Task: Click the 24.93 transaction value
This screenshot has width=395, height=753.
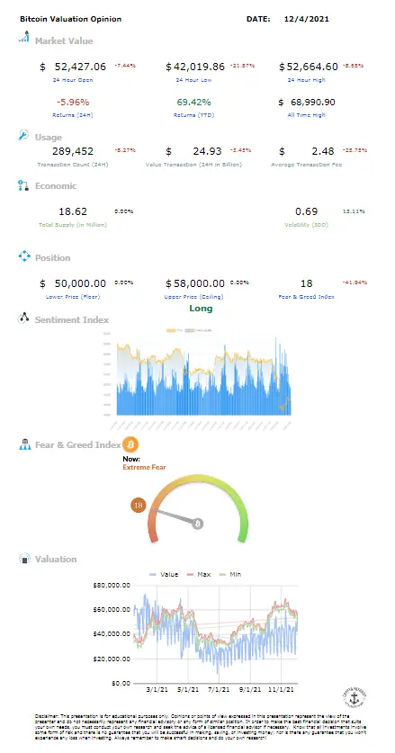Action: click(208, 152)
